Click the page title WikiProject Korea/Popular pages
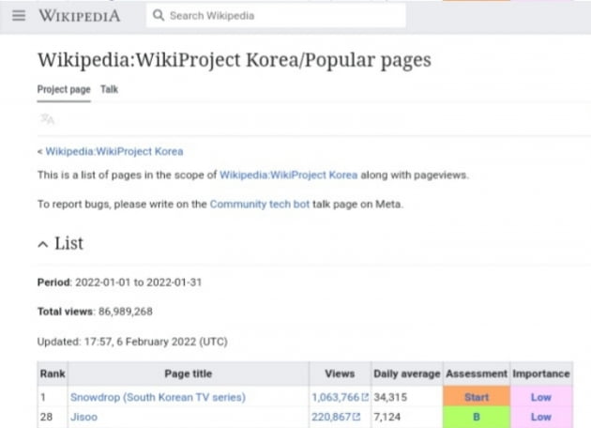The width and height of the screenshot is (591, 428). click(235, 59)
